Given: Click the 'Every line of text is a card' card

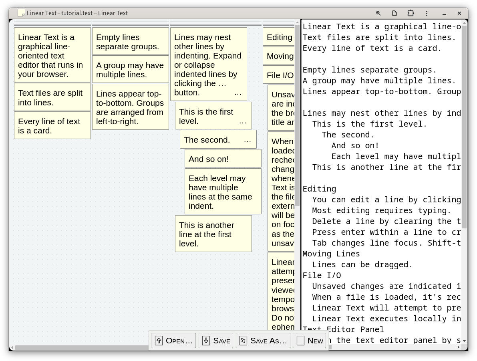Looking at the screenshot, I should 52,126.
